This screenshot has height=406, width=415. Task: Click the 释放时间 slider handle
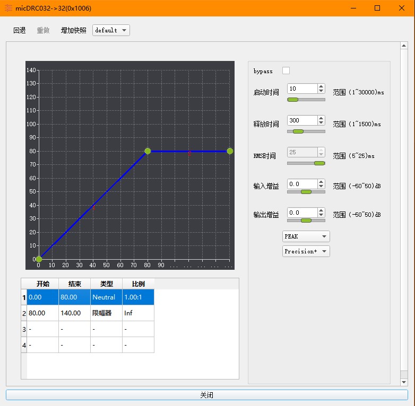click(x=298, y=131)
